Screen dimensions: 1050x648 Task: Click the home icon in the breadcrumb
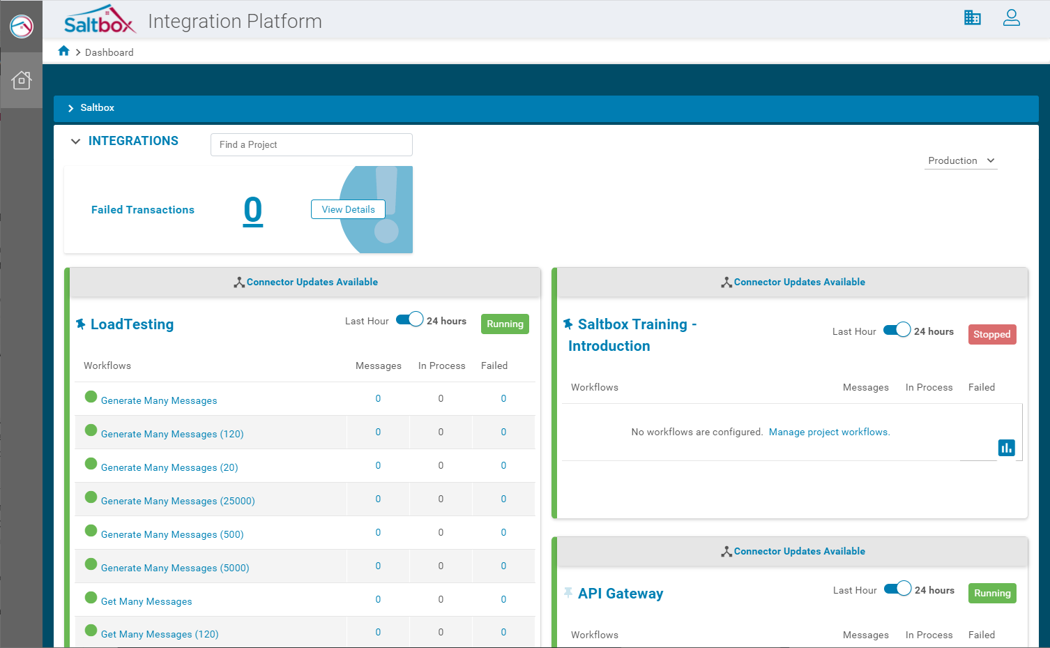pyautogui.click(x=63, y=51)
